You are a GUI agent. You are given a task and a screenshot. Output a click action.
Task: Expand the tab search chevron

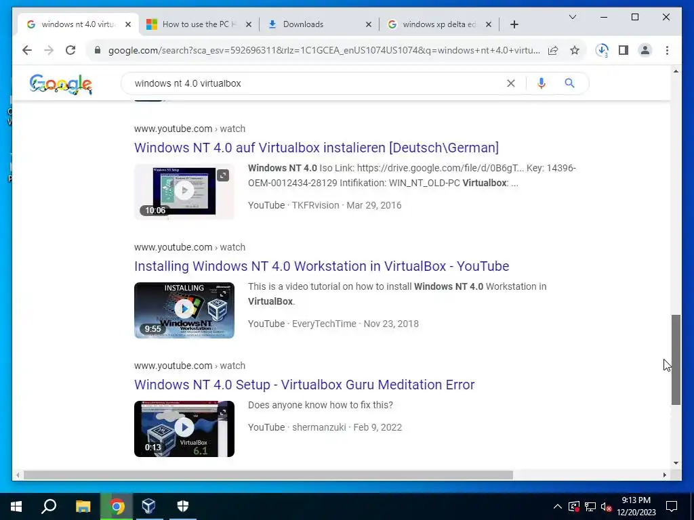(572, 17)
